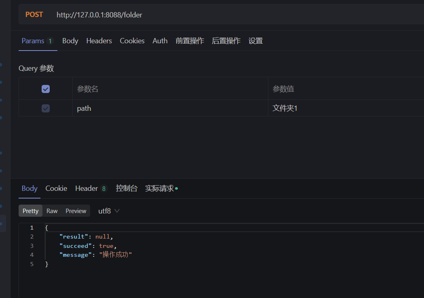The height and width of the screenshot is (298, 424).
Task: Open the 设置 tab
Action: (255, 40)
